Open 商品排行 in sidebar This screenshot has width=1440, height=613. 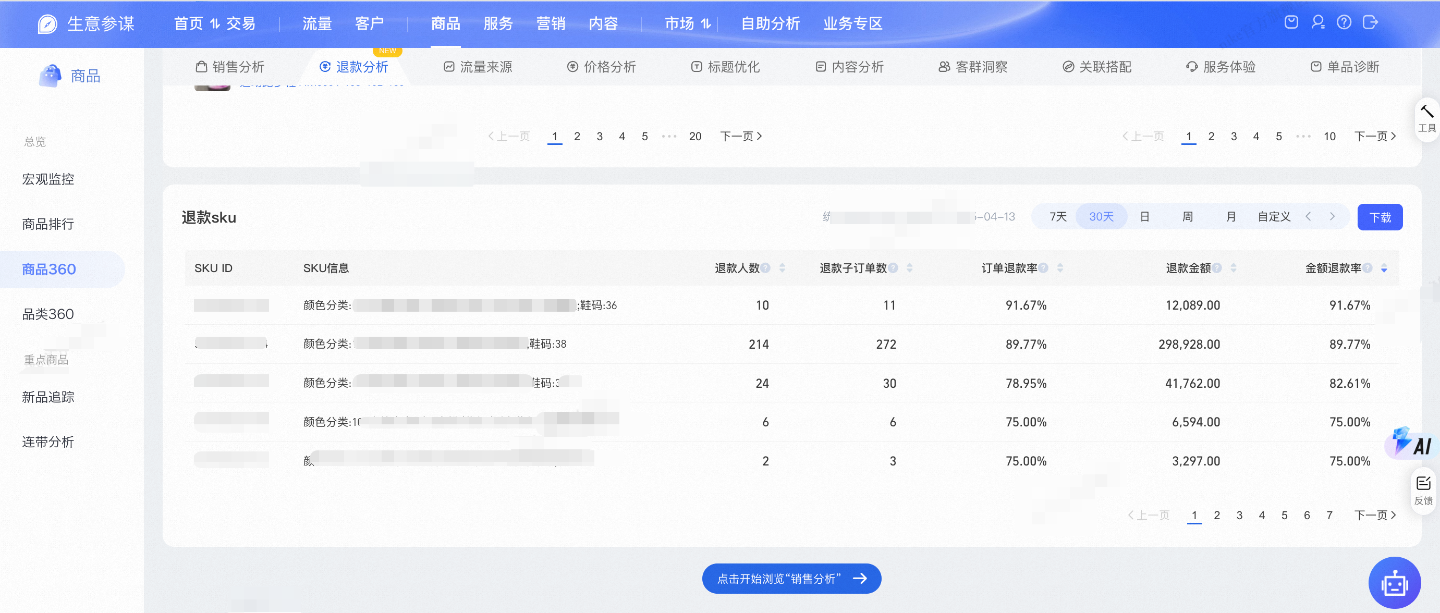tap(47, 224)
